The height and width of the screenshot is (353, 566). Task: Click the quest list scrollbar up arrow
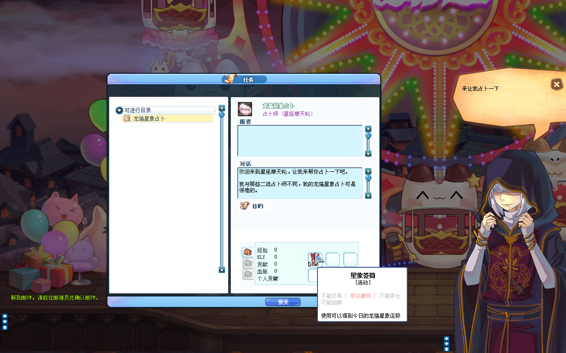(x=222, y=108)
